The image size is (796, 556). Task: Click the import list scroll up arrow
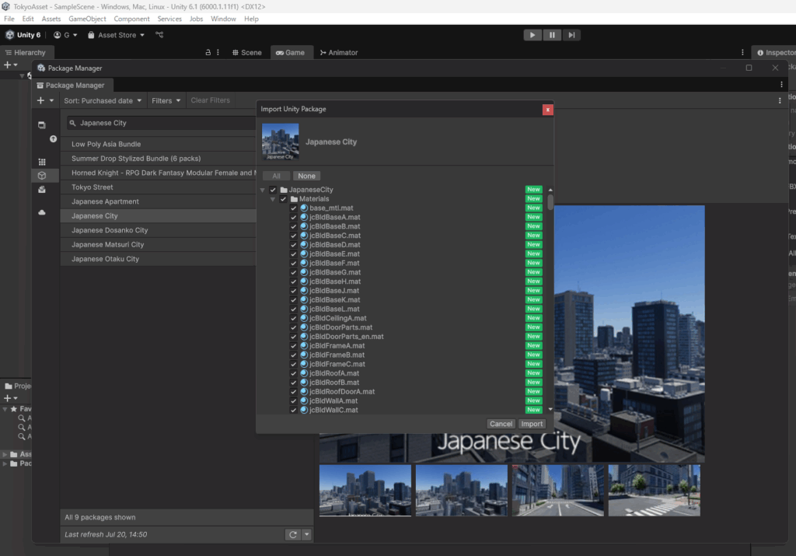click(x=550, y=190)
